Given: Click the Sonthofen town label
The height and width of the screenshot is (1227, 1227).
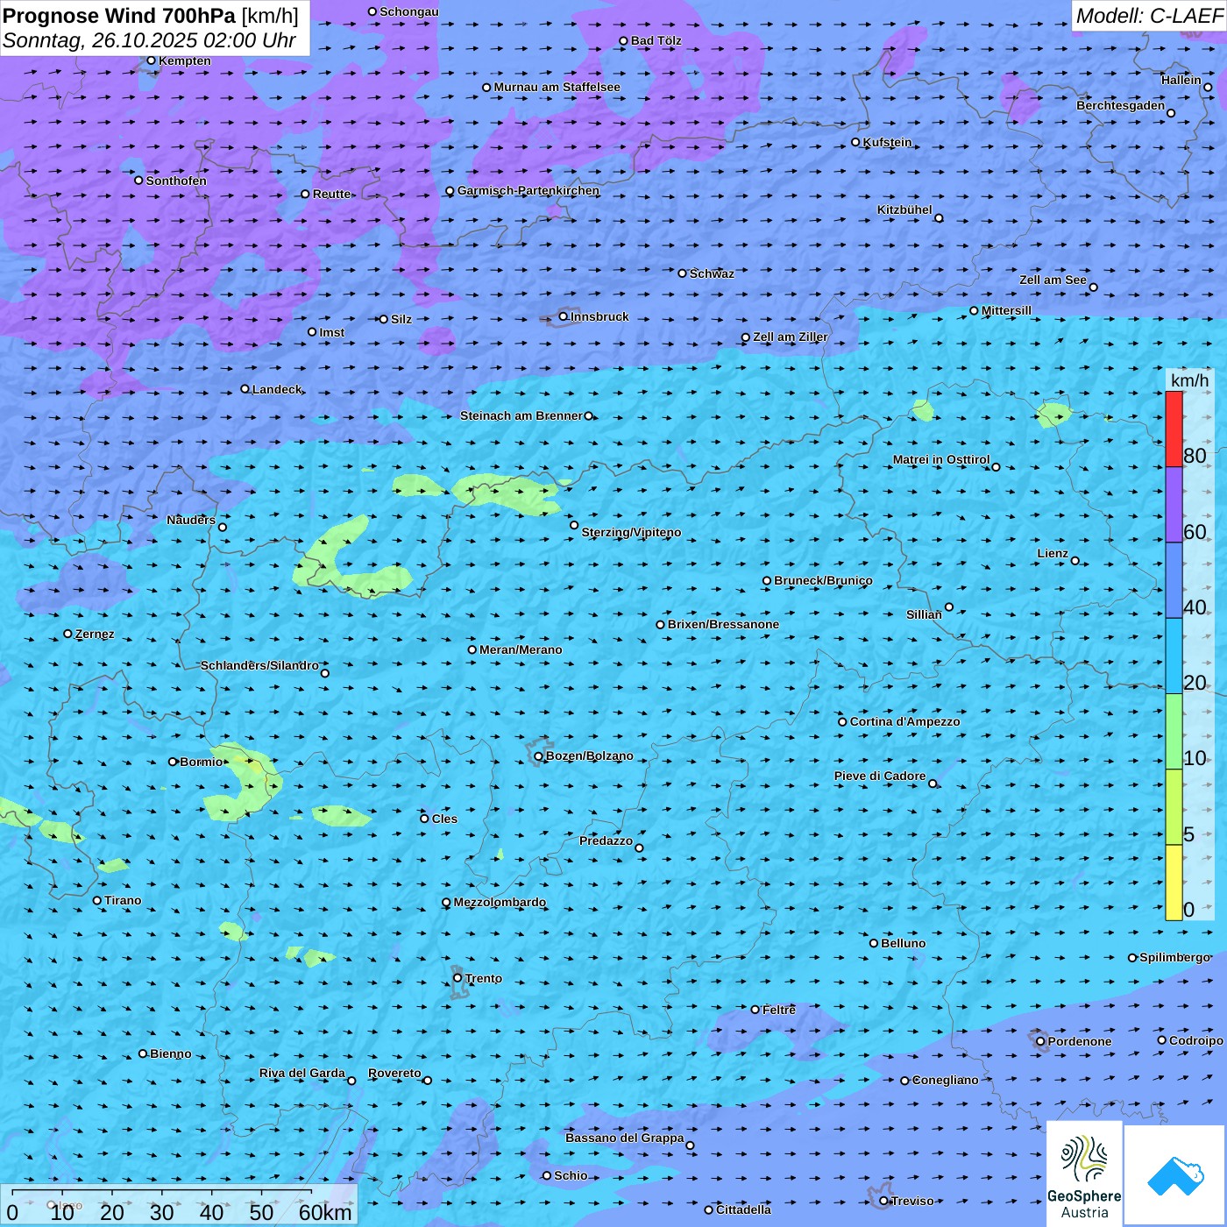Looking at the screenshot, I should pyautogui.click(x=176, y=181).
